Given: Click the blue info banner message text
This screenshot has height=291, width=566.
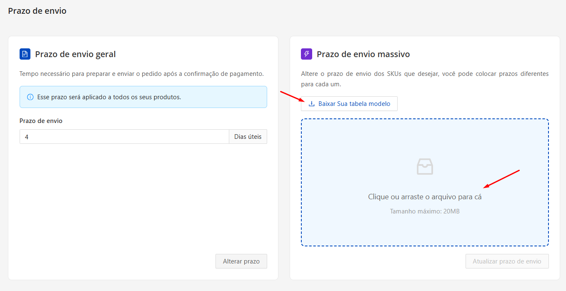Looking at the screenshot, I should (109, 97).
